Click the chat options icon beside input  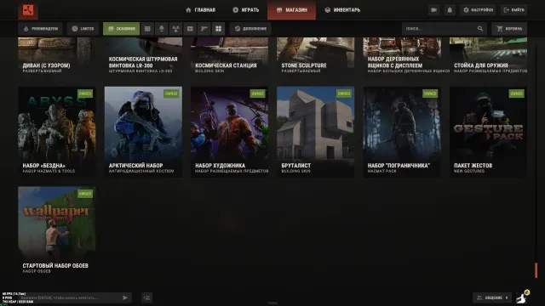(147, 297)
